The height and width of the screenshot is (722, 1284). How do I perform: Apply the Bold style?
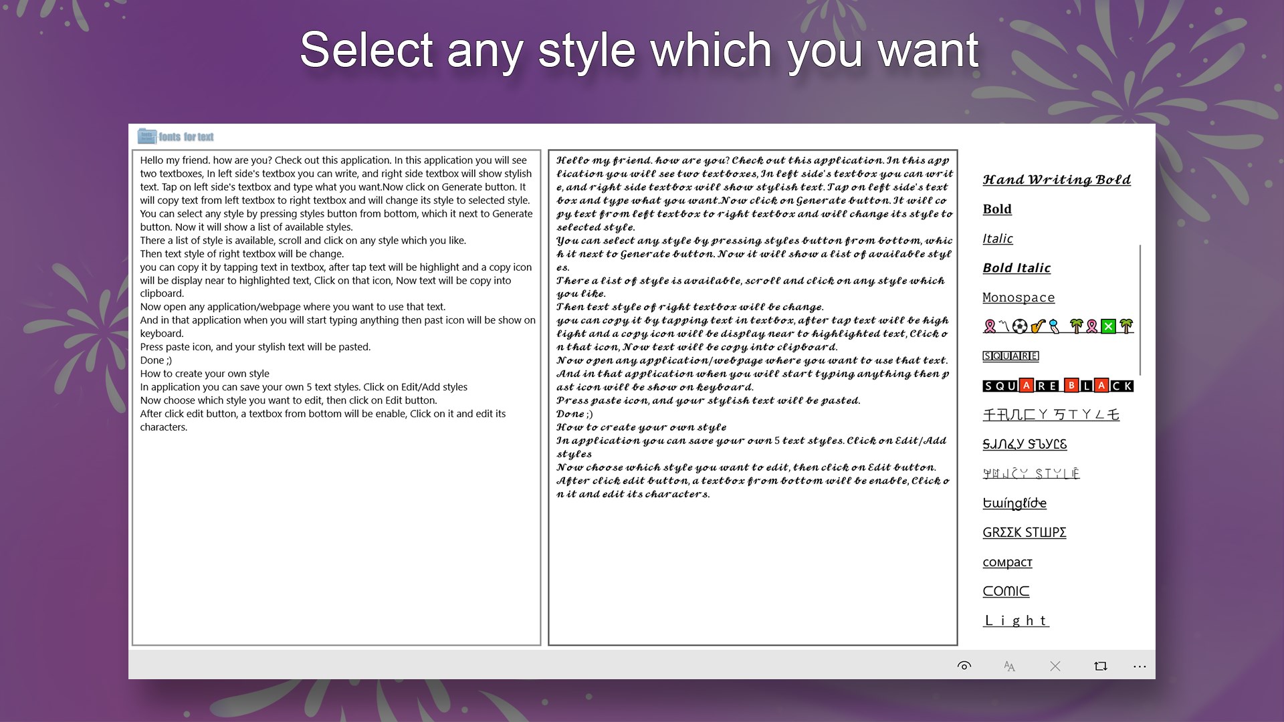tap(996, 209)
